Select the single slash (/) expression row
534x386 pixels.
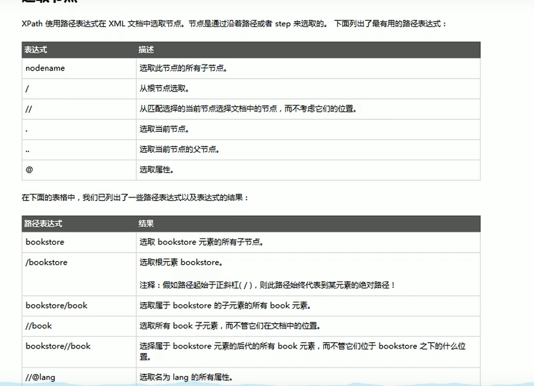tap(27, 88)
